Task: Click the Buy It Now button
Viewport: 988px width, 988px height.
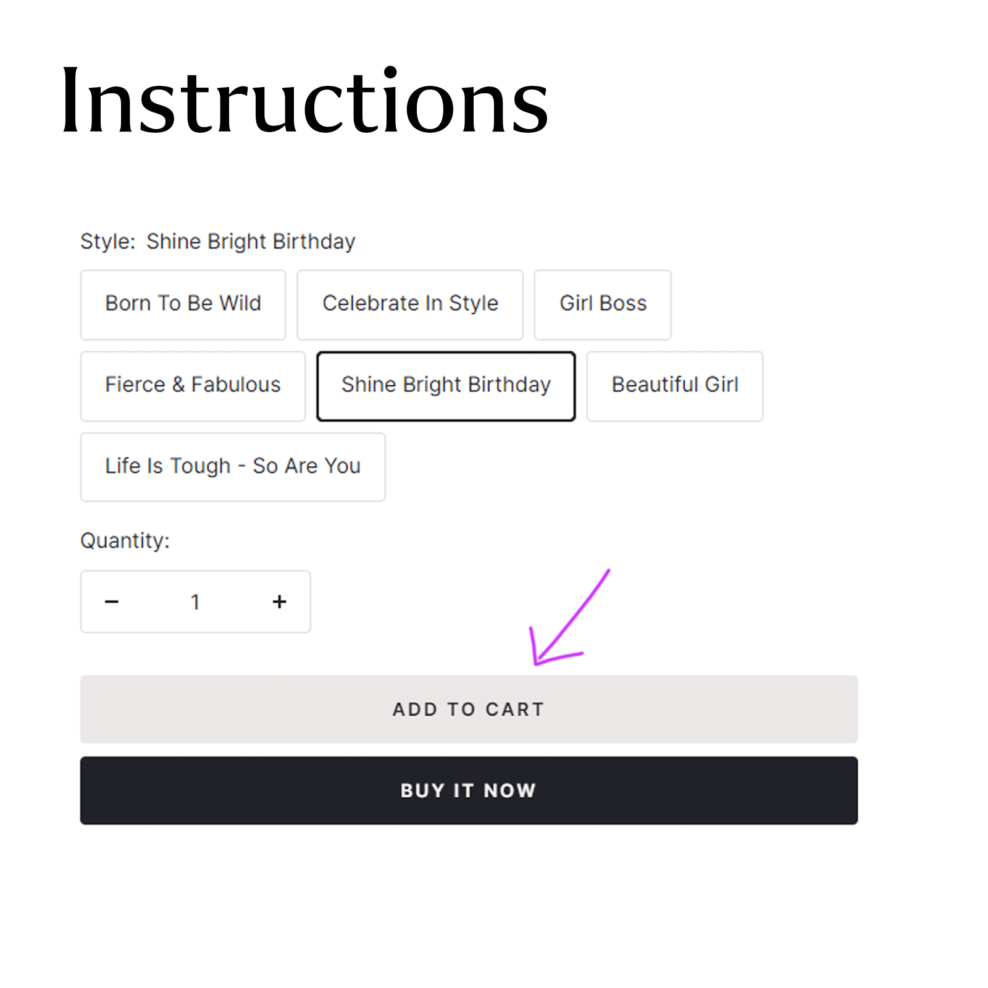Action: [x=469, y=790]
